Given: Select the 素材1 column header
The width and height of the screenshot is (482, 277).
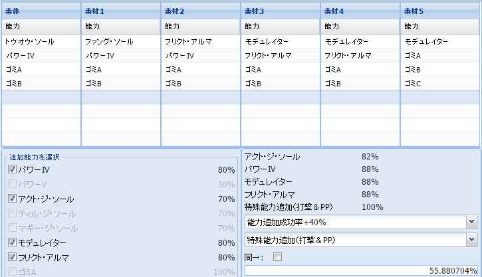Looking at the screenshot, I should tap(120, 11).
